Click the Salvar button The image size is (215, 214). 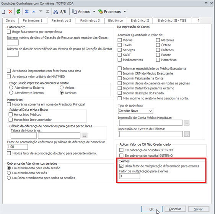pyautogui.click(x=199, y=209)
